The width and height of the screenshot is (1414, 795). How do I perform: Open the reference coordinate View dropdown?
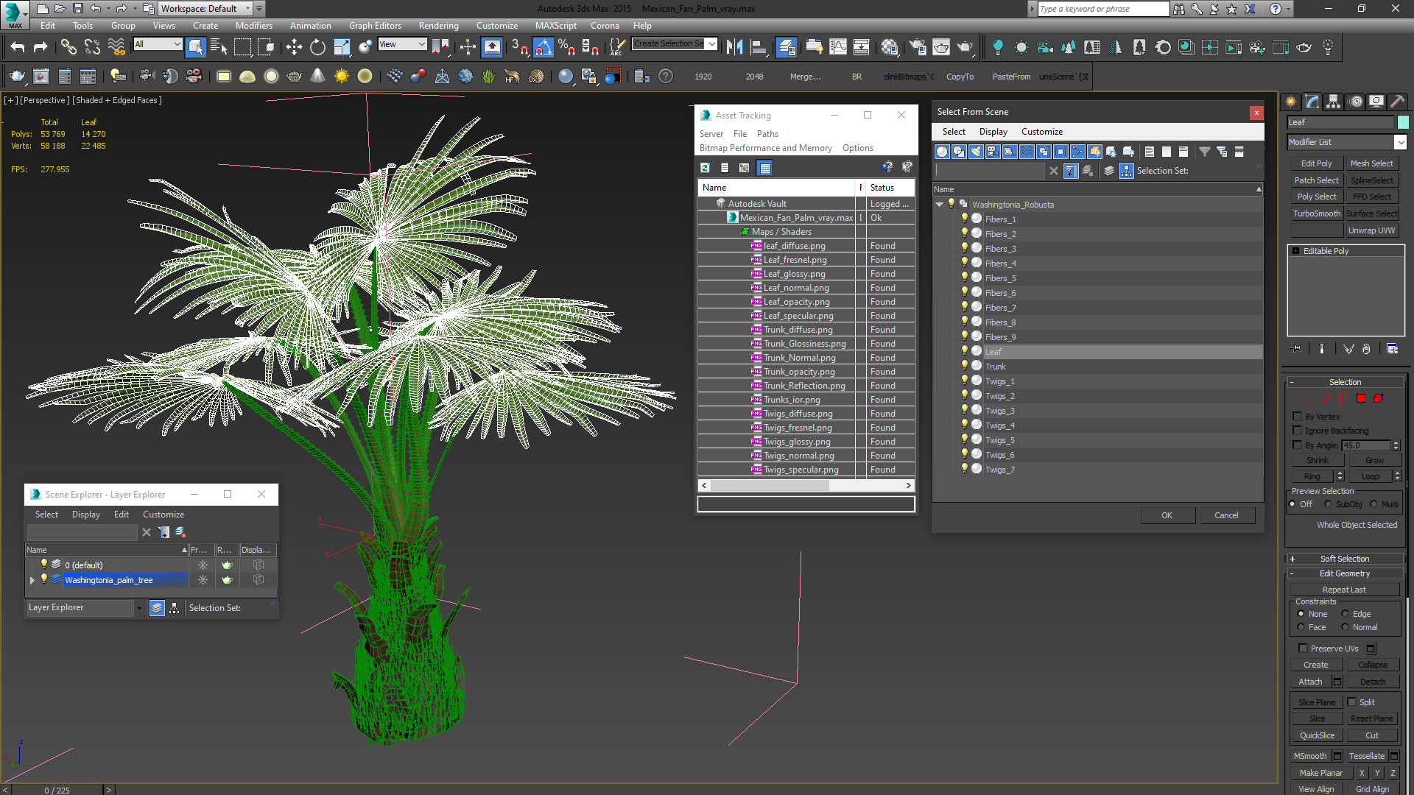coord(402,44)
